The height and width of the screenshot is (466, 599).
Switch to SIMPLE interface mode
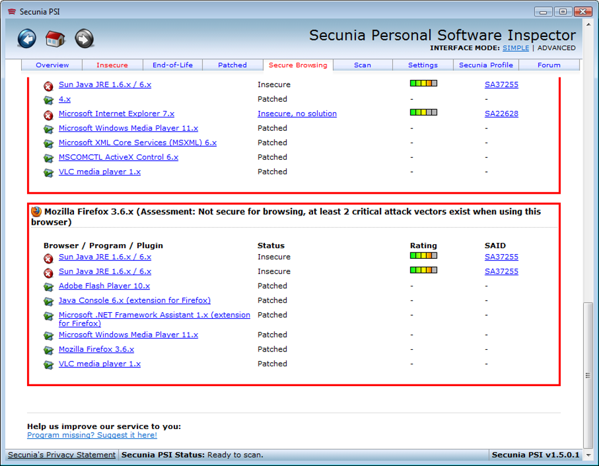[516, 48]
